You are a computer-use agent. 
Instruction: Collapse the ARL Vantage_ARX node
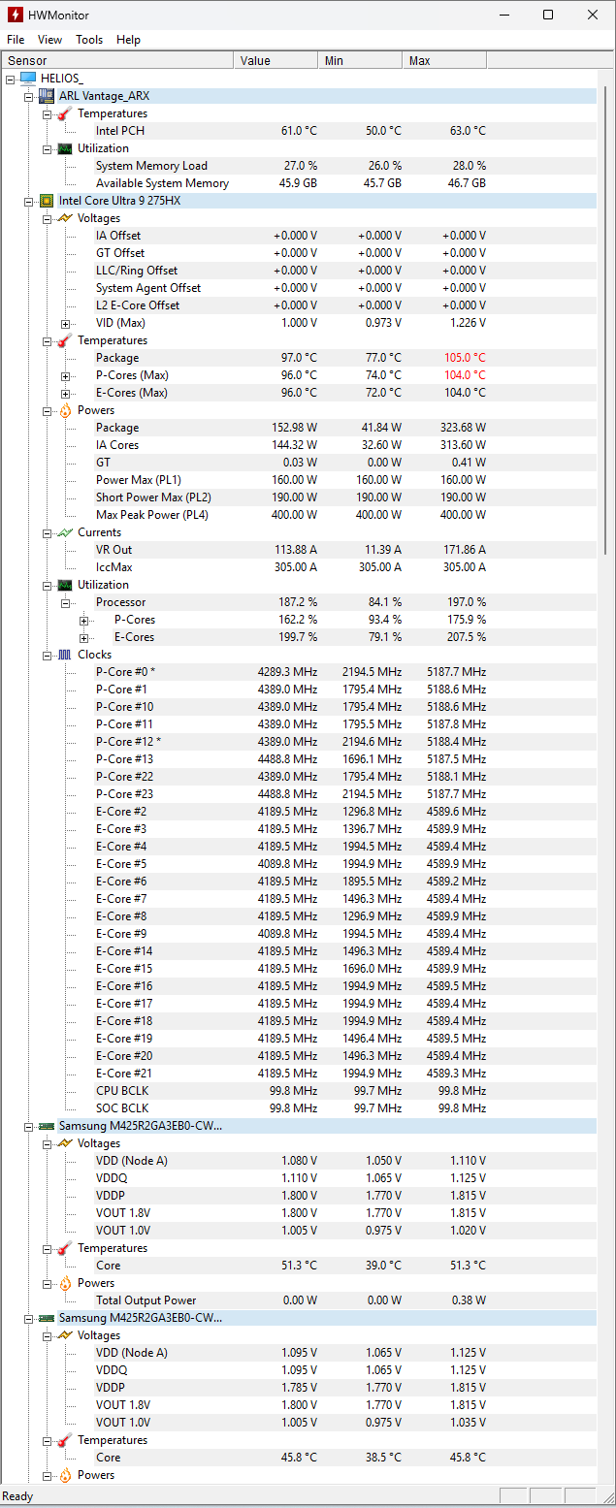[x=29, y=96]
